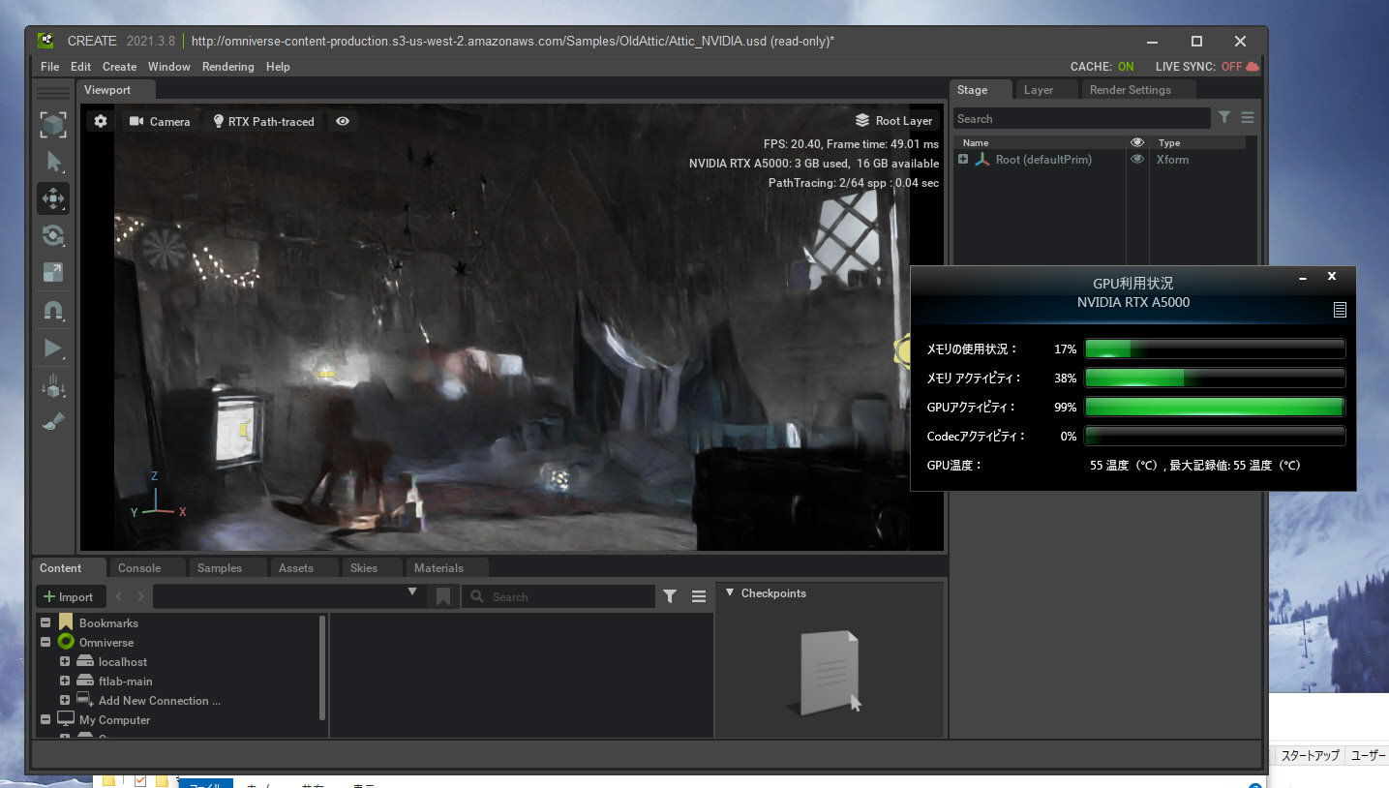Select Root (defaultPrim) in Stage tree
The height and width of the screenshot is (788, 1389).
[x=1045, y=160]
